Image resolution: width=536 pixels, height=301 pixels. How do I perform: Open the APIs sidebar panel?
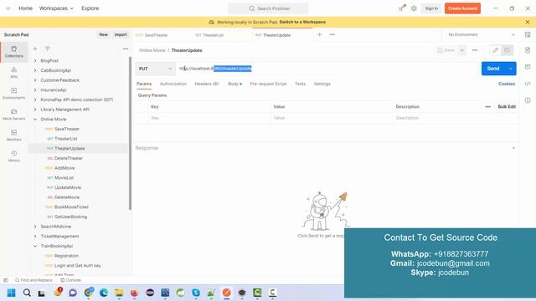pos(14,73)
